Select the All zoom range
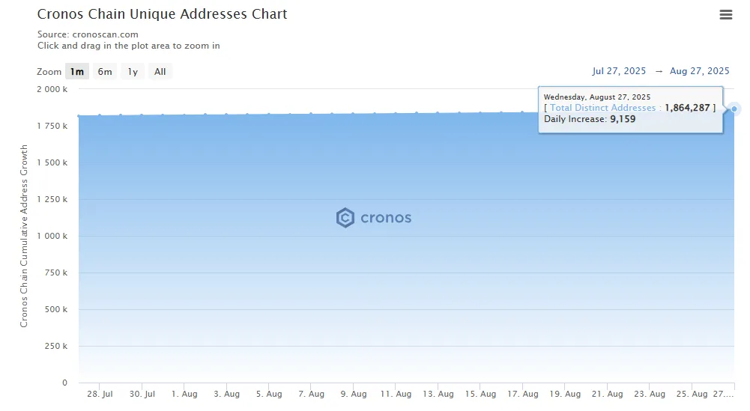750x411 pixels. tap(160, 72)
